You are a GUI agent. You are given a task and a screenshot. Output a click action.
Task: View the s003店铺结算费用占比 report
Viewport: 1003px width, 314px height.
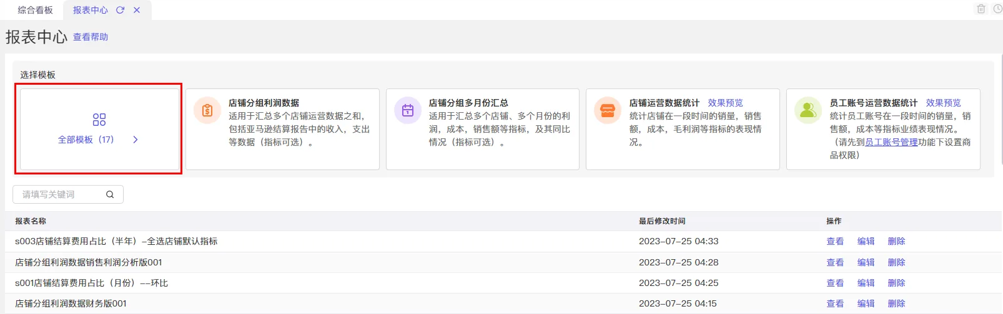tap(835, 241)
